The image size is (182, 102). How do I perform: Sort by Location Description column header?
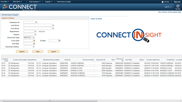[20, 60]
